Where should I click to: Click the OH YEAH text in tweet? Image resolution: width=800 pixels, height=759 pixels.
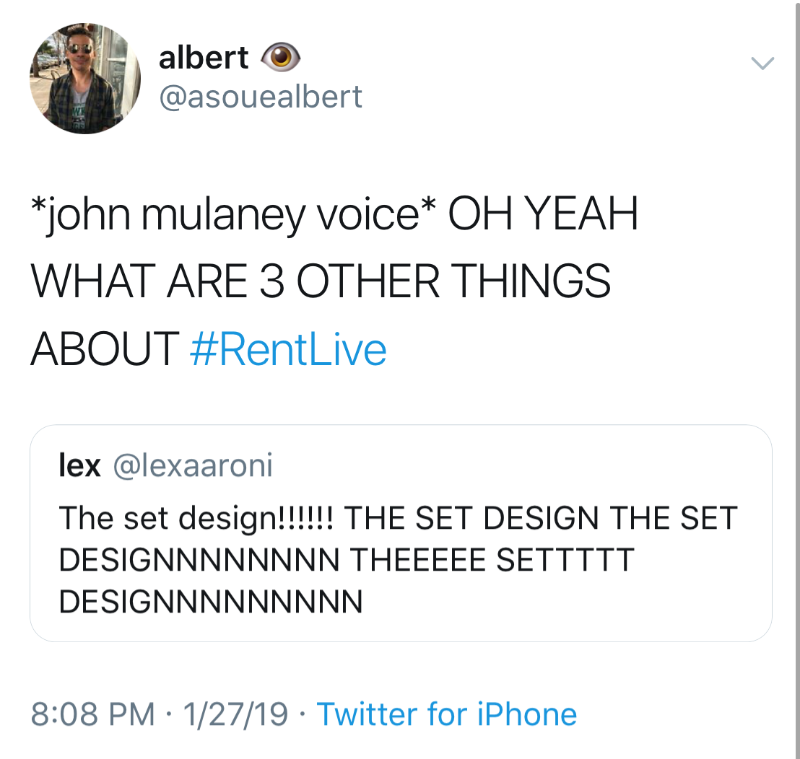coord(543,215)
